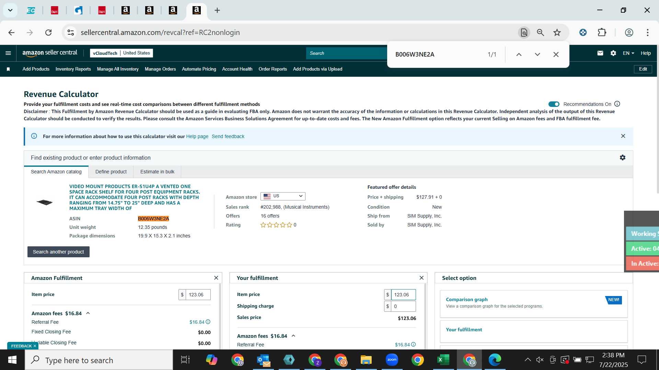Click the product thumbnail image
The height and width of the screenshot is (370, 659).
[45, 202]
